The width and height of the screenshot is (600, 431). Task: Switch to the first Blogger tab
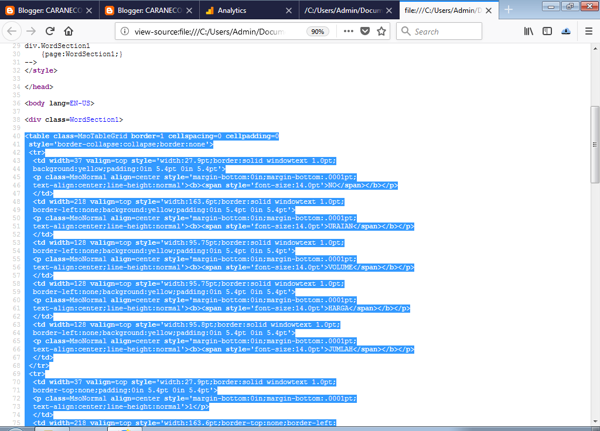[47, 10]
